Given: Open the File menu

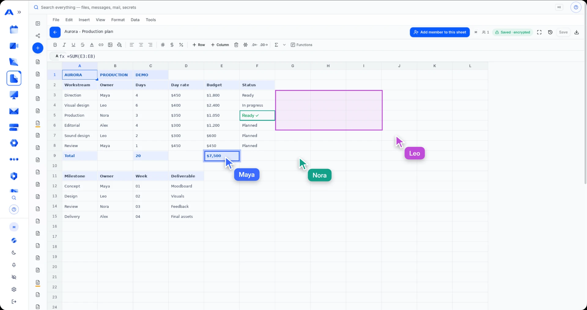Looking at the screenshot, I should click(x=56, y=20).
